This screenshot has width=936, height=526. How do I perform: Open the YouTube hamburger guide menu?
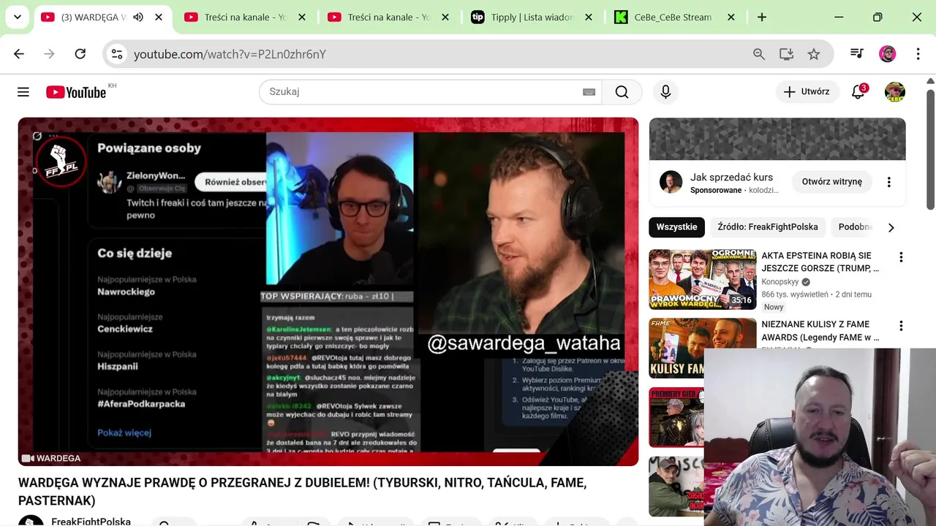pos(23,92)
